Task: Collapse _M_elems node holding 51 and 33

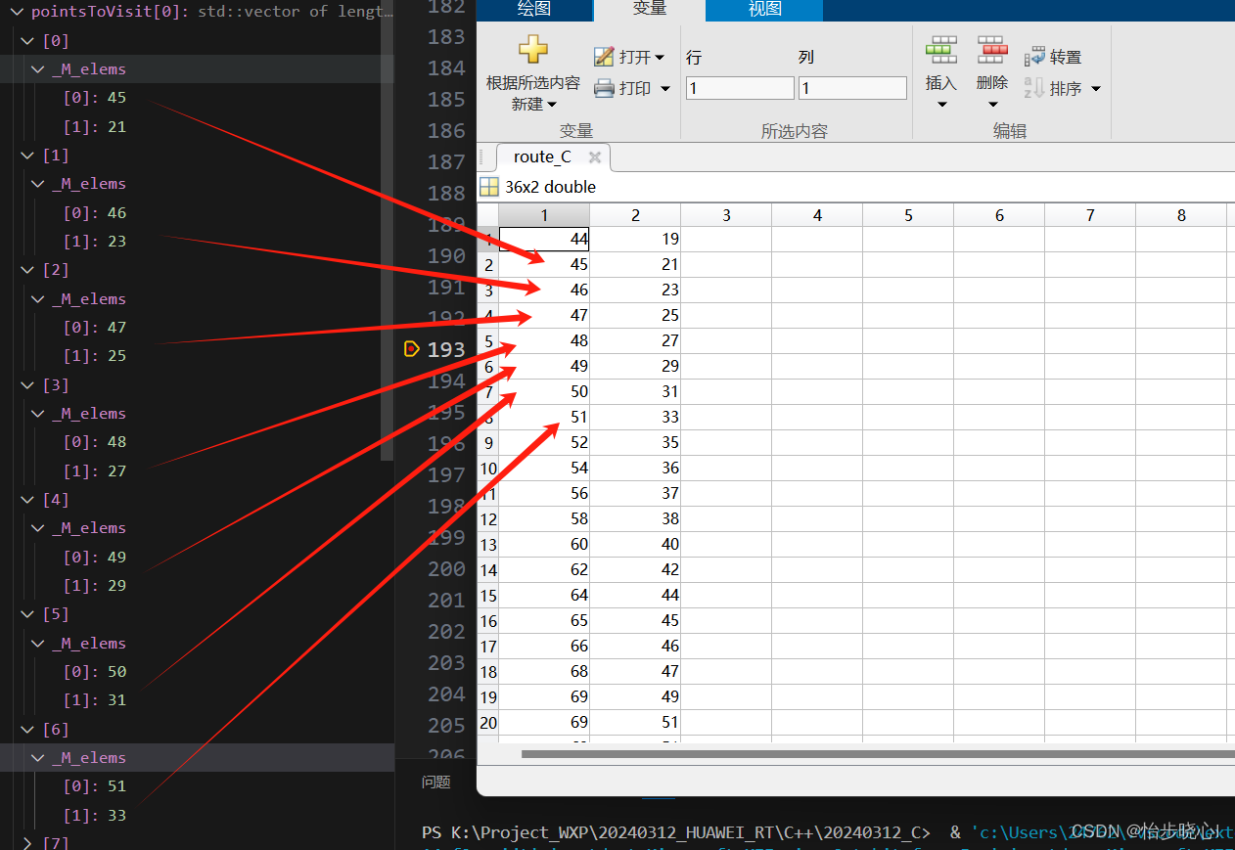Action: click(38, 758)
